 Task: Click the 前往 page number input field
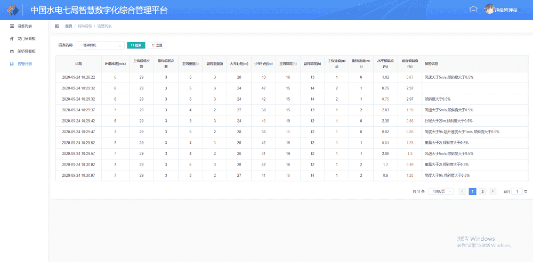tap(516, 191)
